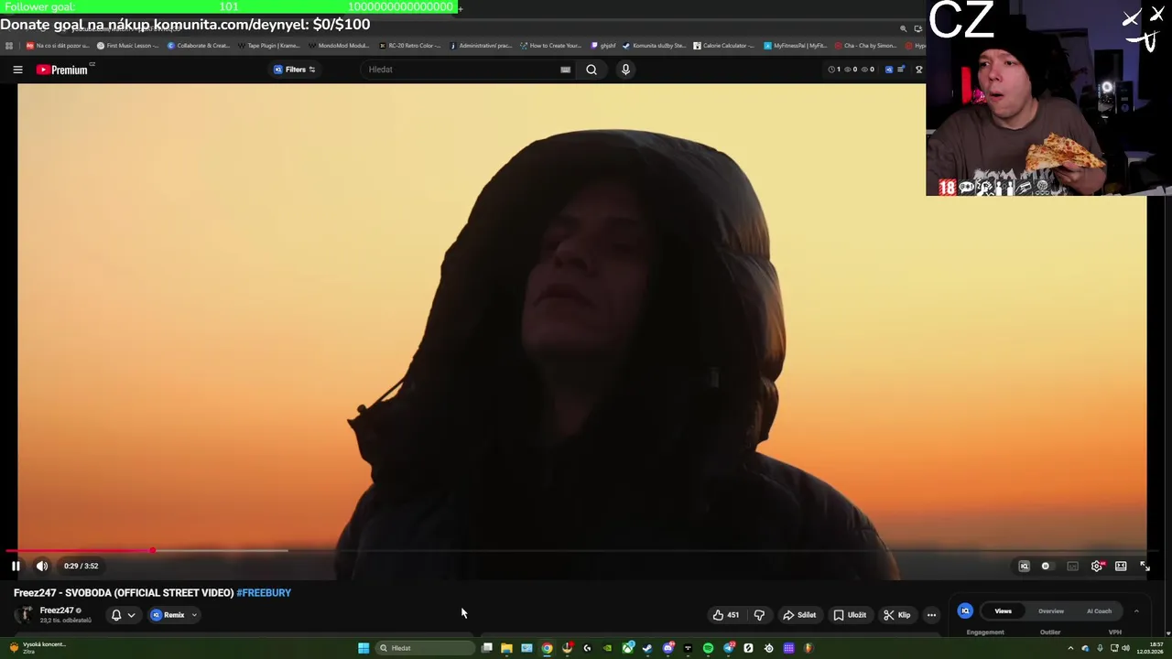Dislike the video with thumbs-down

(759, 615)
